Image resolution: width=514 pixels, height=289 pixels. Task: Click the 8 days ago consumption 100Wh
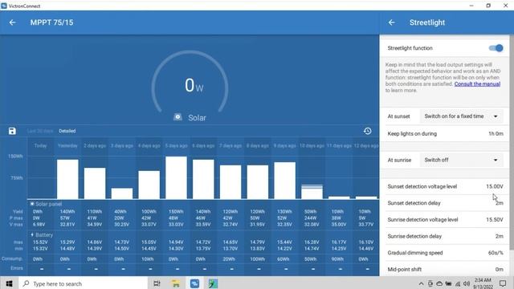click(x=257, y=259)
